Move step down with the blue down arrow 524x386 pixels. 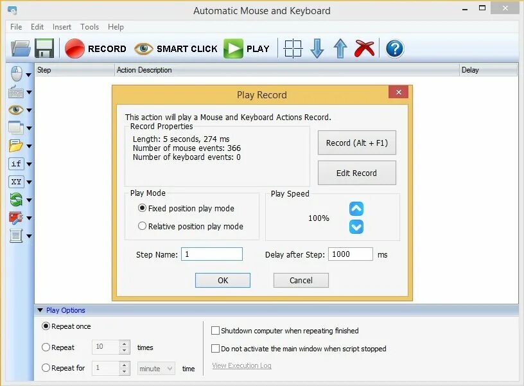coord(317,49)
